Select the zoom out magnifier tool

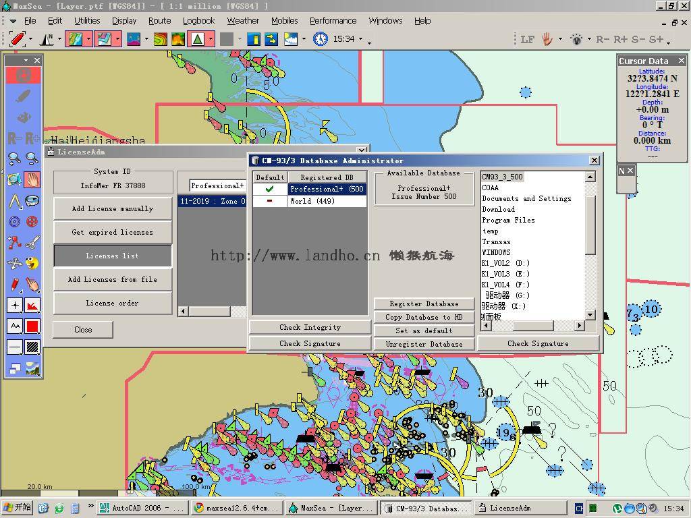[x=32, y=159]
